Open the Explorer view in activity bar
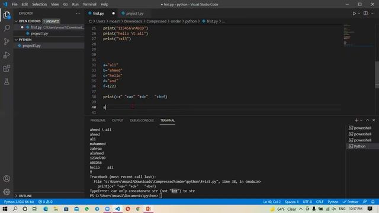The height and width of the screenshot is (213, 379). click(7, 15)
